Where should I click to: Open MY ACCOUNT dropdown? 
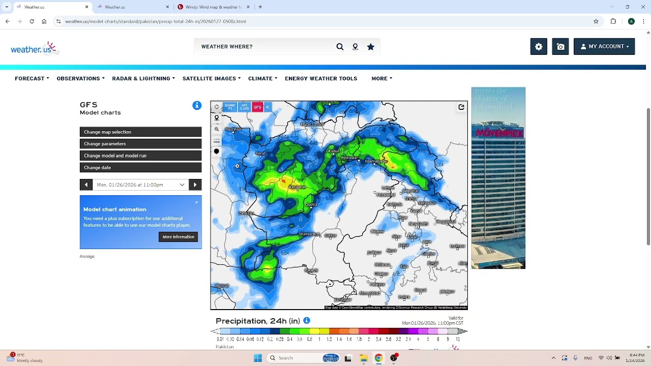[x=604, y=46]
